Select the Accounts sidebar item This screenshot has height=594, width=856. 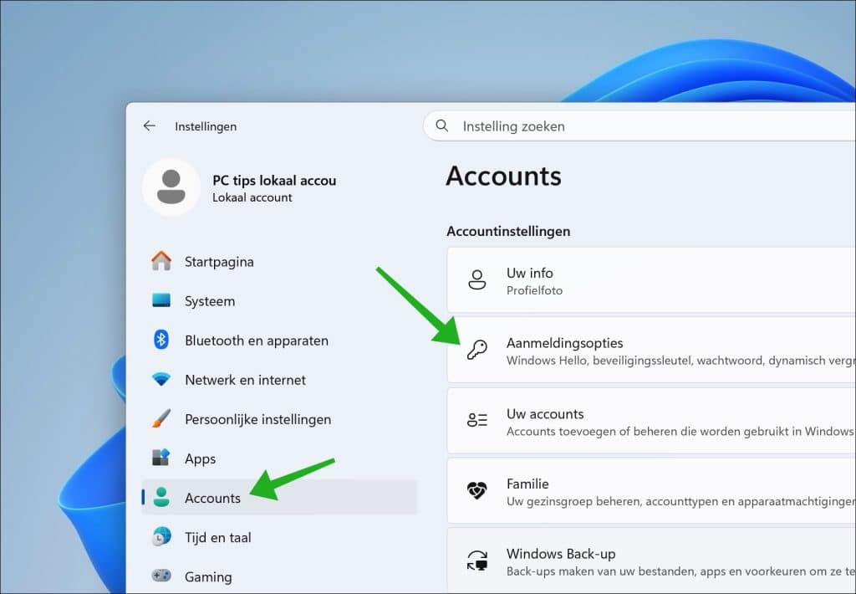279,497
